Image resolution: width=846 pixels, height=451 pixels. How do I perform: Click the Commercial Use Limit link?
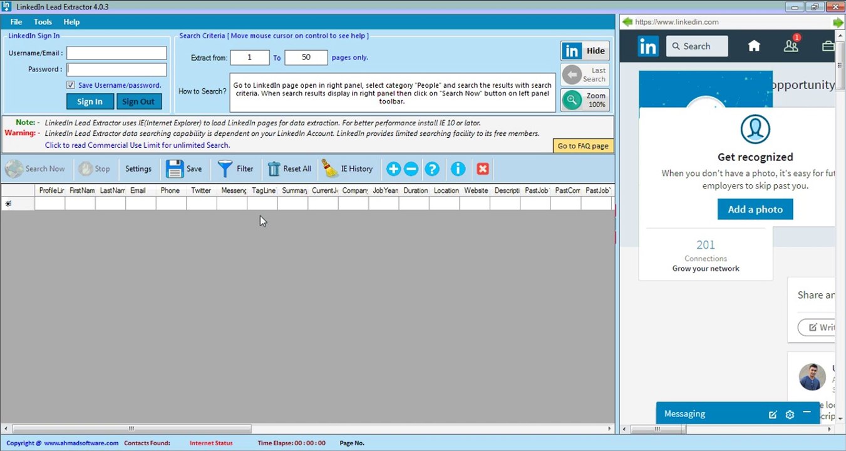137,145
